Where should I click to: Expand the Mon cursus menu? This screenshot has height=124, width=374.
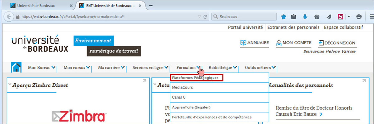77,67
